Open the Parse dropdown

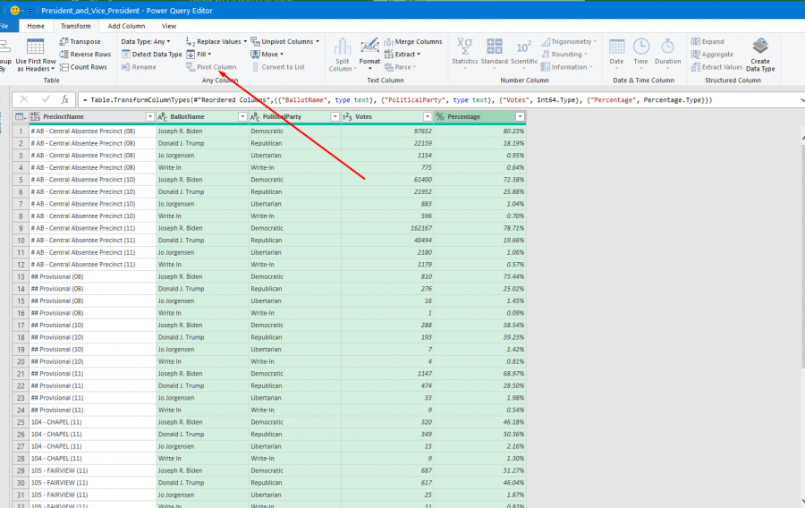401,67
